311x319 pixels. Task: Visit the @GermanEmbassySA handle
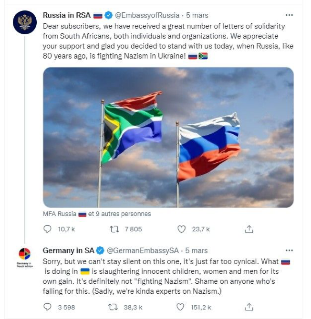coord(143,250)
